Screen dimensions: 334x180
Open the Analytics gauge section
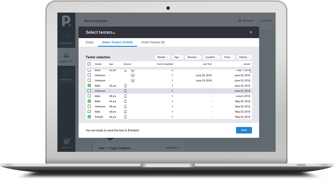(x=66, y=75)
